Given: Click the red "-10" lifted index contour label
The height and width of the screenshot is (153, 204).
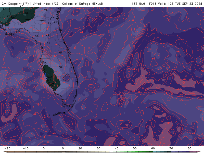Looking at the screenshot, I should 12,100.
